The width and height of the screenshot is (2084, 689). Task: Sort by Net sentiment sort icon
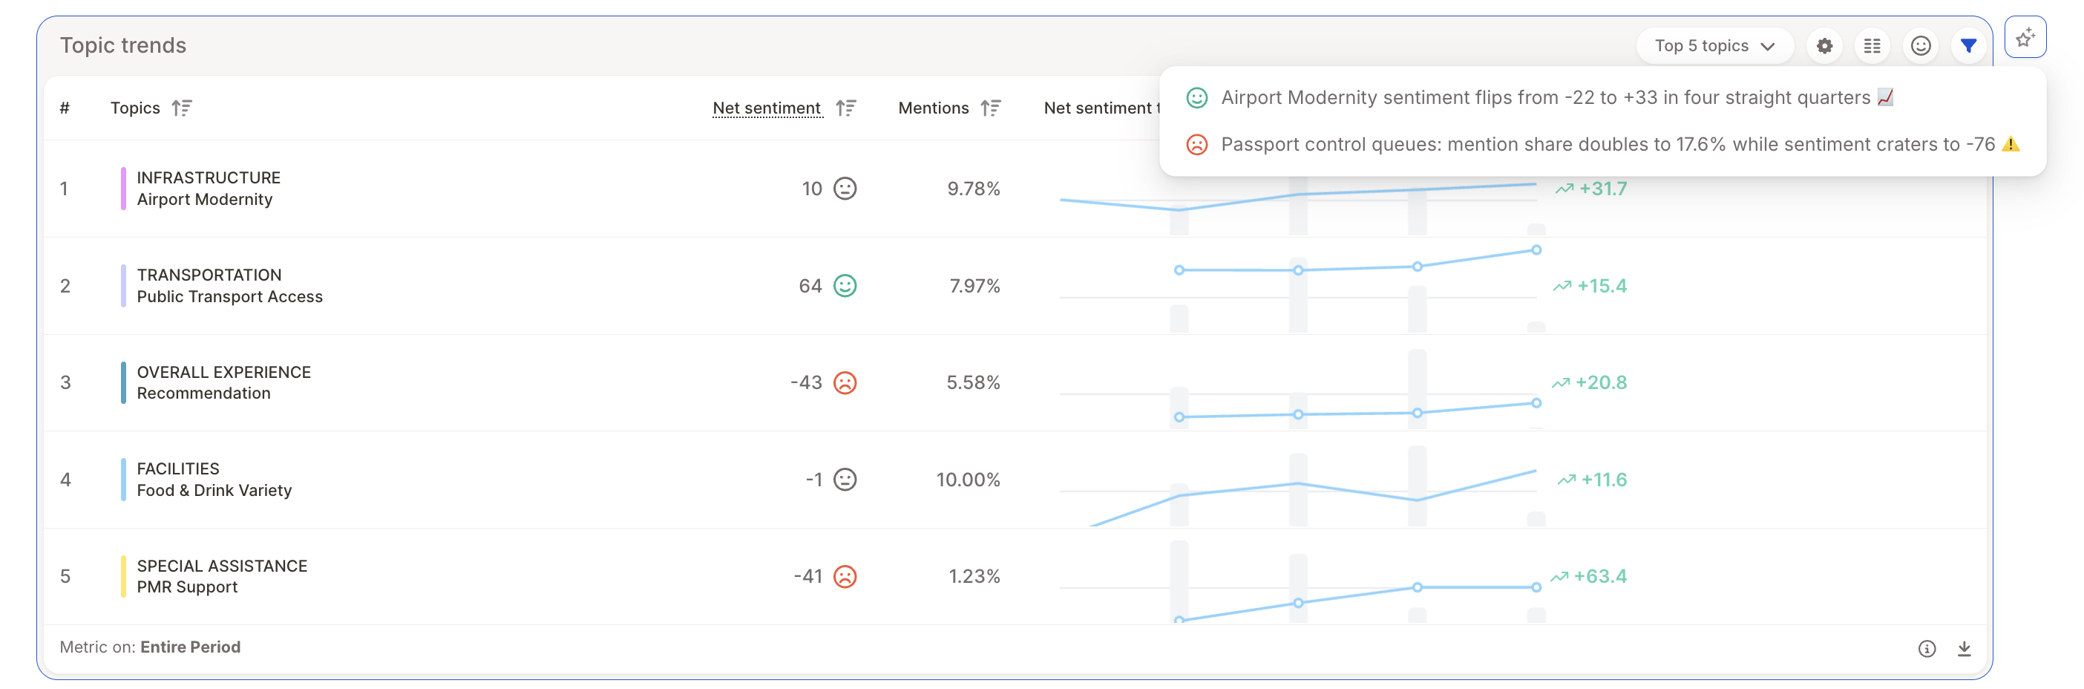[x=846, y=108]
